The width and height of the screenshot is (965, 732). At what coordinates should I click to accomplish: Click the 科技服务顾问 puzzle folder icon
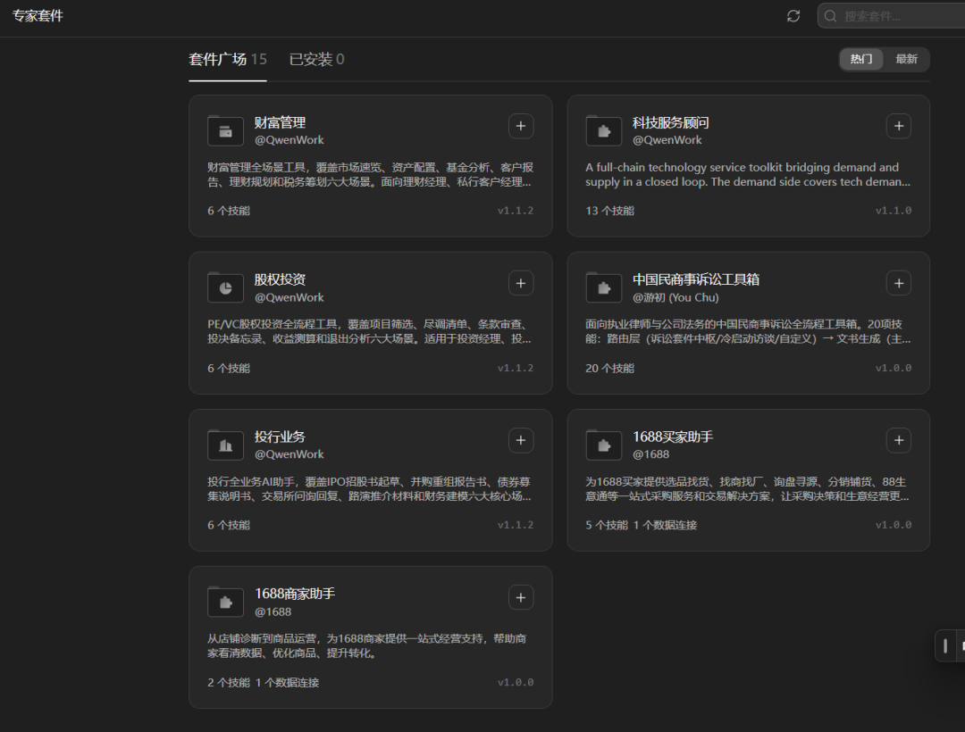pyautogui.click(x=604, y=130)
